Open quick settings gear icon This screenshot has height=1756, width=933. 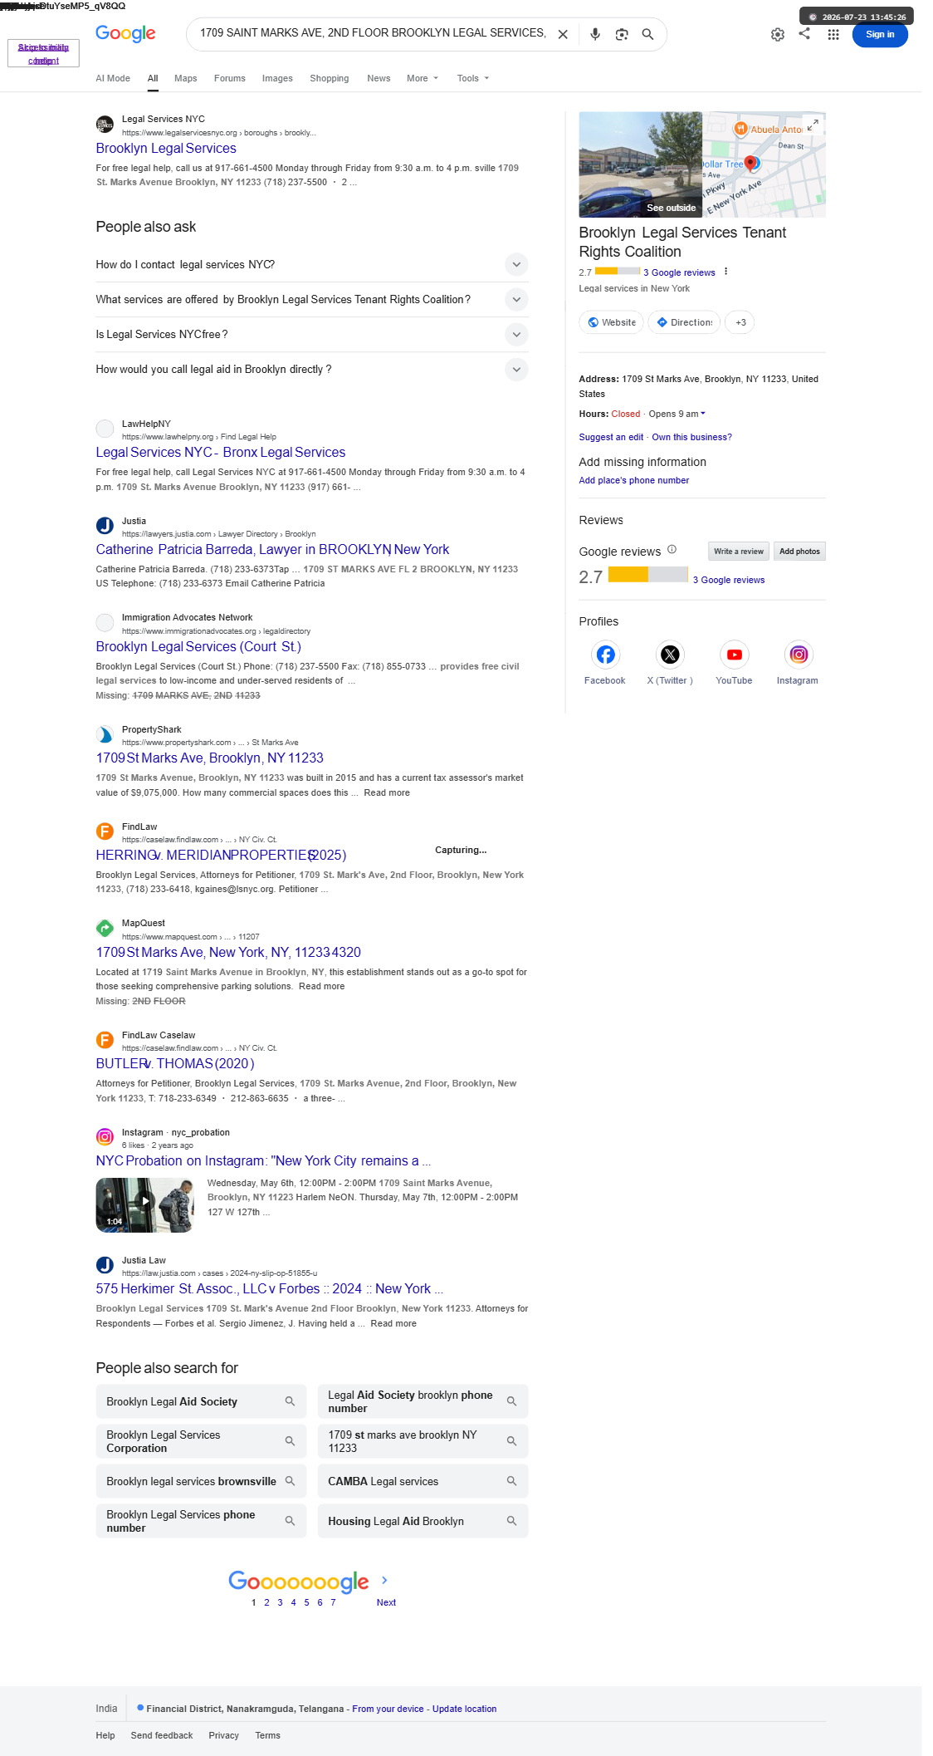pyautogui.click(x=778, y=35)
